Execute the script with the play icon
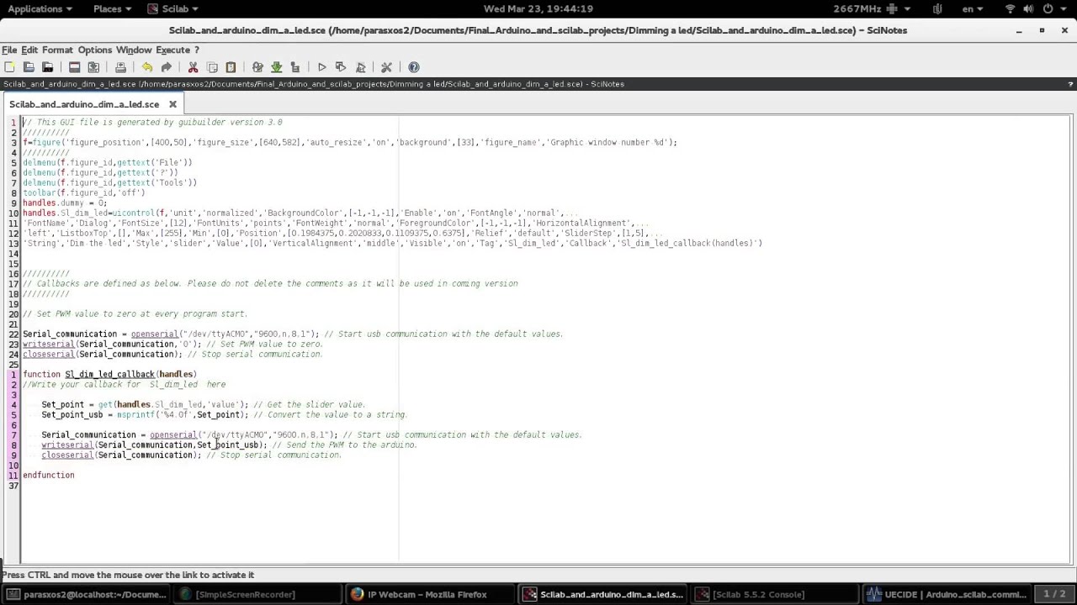The width and height of the screenshot is (1077, 605). coord(321,67)
